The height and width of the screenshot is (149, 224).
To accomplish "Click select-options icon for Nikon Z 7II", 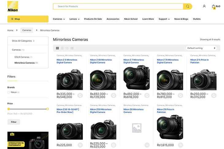I will pyautogui.click(x=180, y=95).
